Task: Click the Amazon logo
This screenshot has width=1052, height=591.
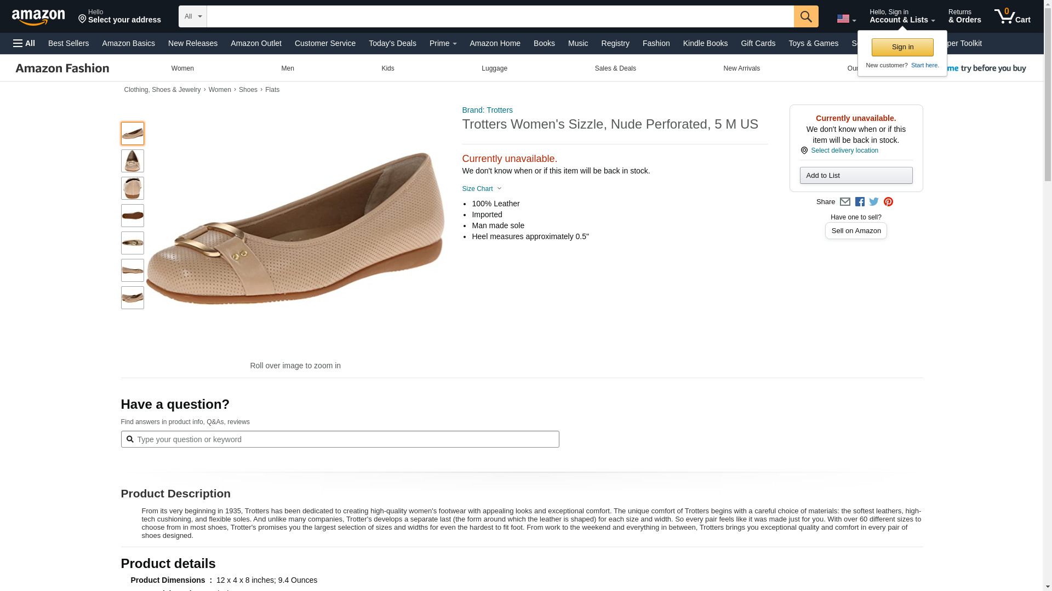Action: [x=38, y=18]
